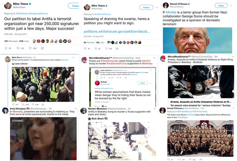
Task: Retweet the 250,000 signatures tweet
Action: click(x=18, y=48)
